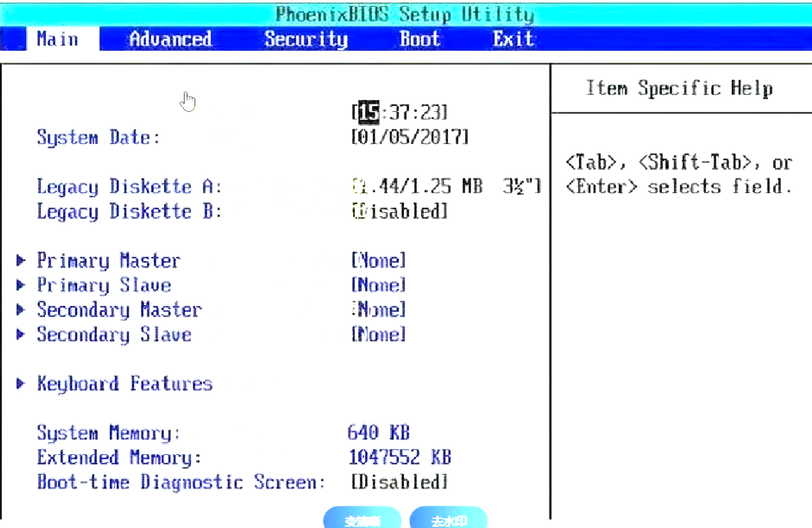Select the Boot tab
Image resolution: width=812 pixels, height=528 pixels.
pyautogui.click(x=420, y=39)
